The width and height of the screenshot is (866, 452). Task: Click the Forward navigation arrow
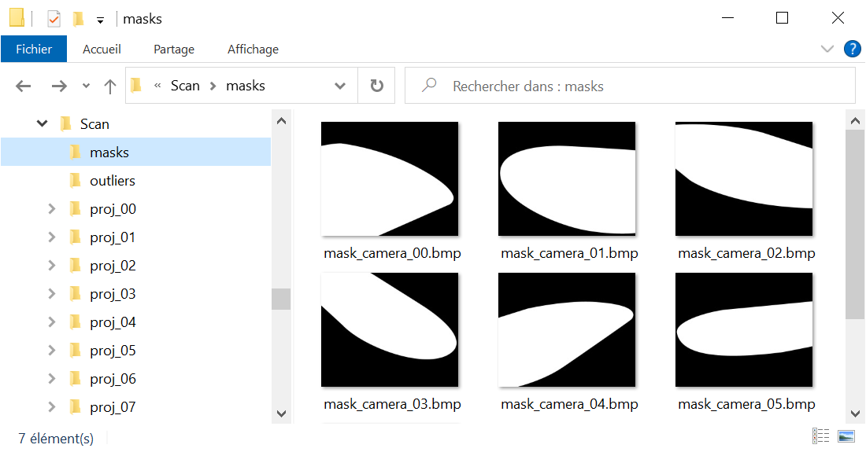click(59, 86)
